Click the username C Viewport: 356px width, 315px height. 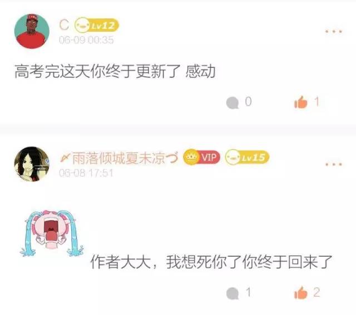pyautogui.click(x=64, y=24)
